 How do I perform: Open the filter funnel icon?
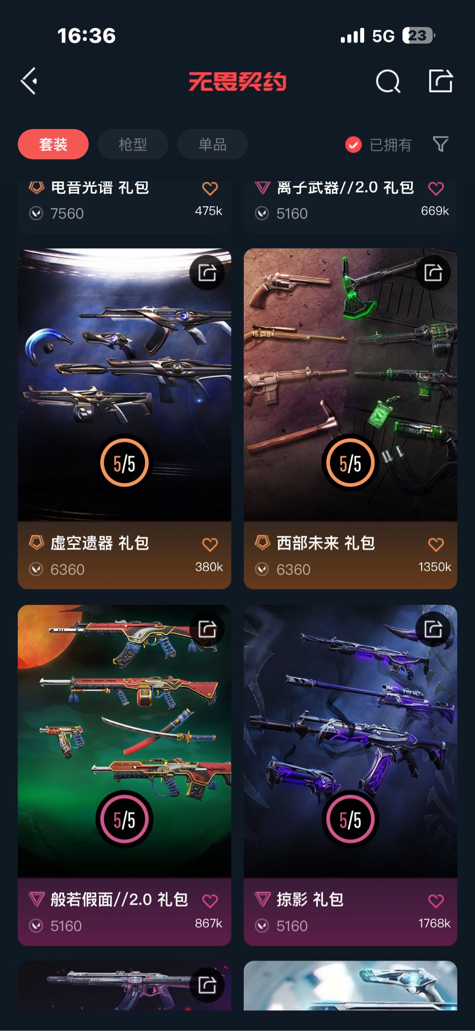click(441, 144)
